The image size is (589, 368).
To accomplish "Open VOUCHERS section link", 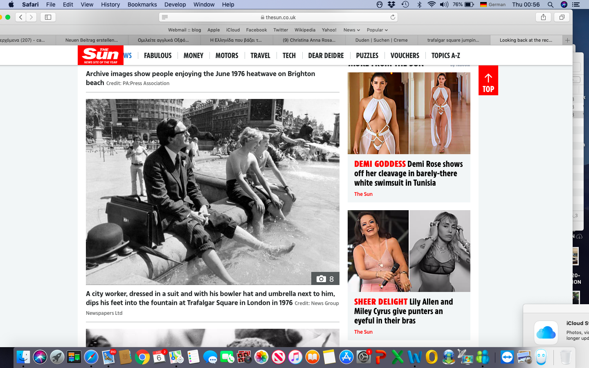I will pyautogui.click(x=405, y=56).
